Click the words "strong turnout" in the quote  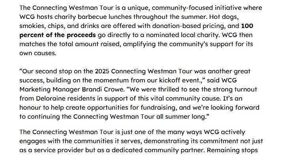point(233,90)
